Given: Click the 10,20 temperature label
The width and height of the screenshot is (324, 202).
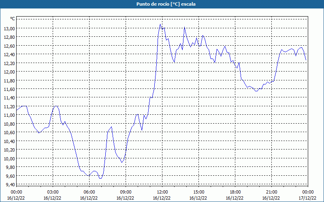Looking at the screenshot, I should (9, 149).
